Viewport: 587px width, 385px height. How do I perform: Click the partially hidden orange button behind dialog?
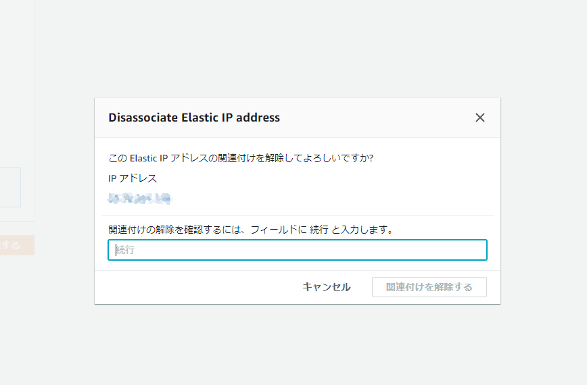click(x=16, y=245)
